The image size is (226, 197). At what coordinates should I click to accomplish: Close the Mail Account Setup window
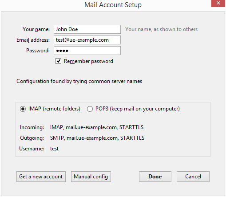pyautogui.click(x=218, y=3)
